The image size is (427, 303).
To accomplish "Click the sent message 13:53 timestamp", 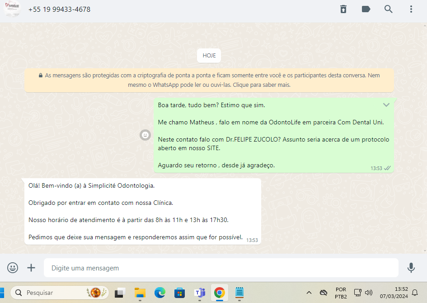I will pyautogui.click(x=376, y=168).
